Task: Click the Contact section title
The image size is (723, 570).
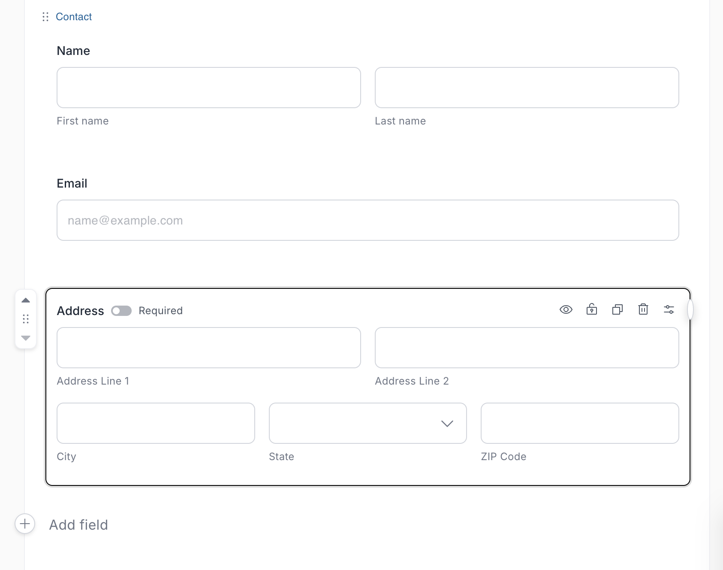Action: pos(74,17)
